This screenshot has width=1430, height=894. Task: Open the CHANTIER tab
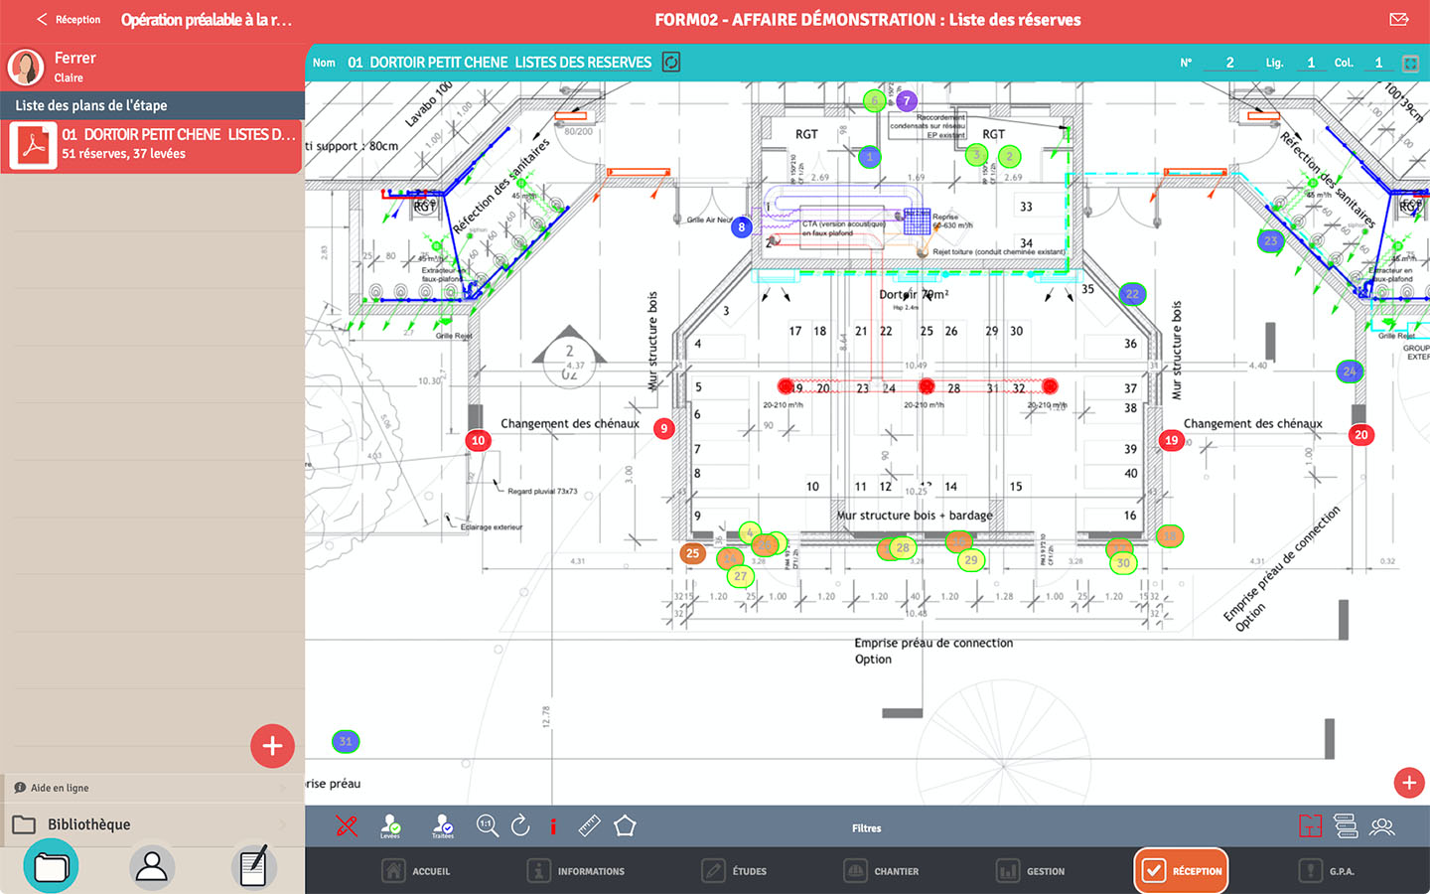pos(881,871)
